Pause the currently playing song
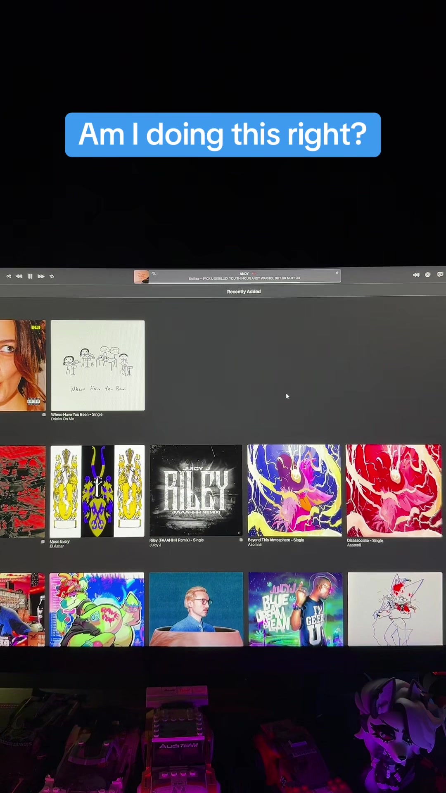446x793 pixels. (x=30, y=276)
